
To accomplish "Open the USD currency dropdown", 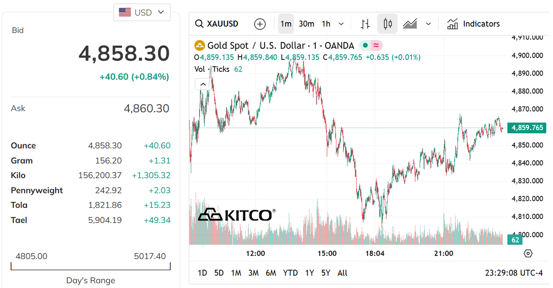I will (x=142, y=12).
